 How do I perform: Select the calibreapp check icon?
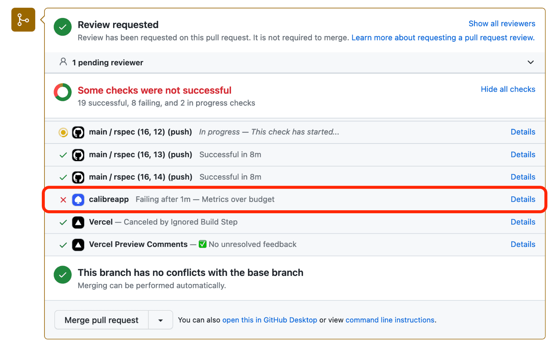[78, 199]
